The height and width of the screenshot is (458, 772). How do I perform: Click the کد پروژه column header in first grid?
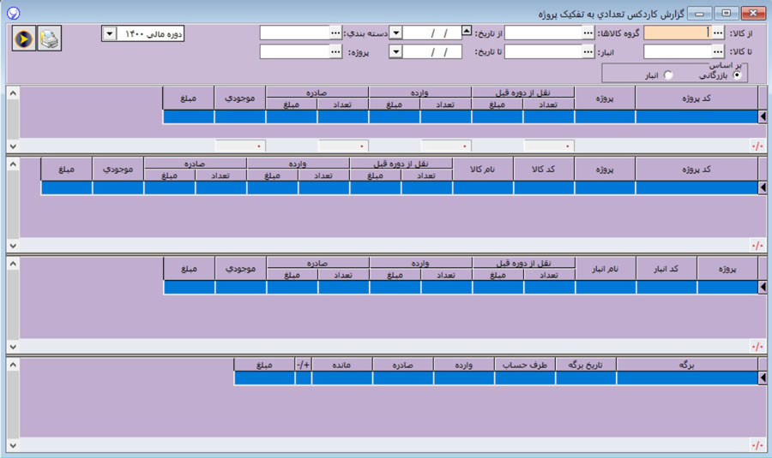696,98
